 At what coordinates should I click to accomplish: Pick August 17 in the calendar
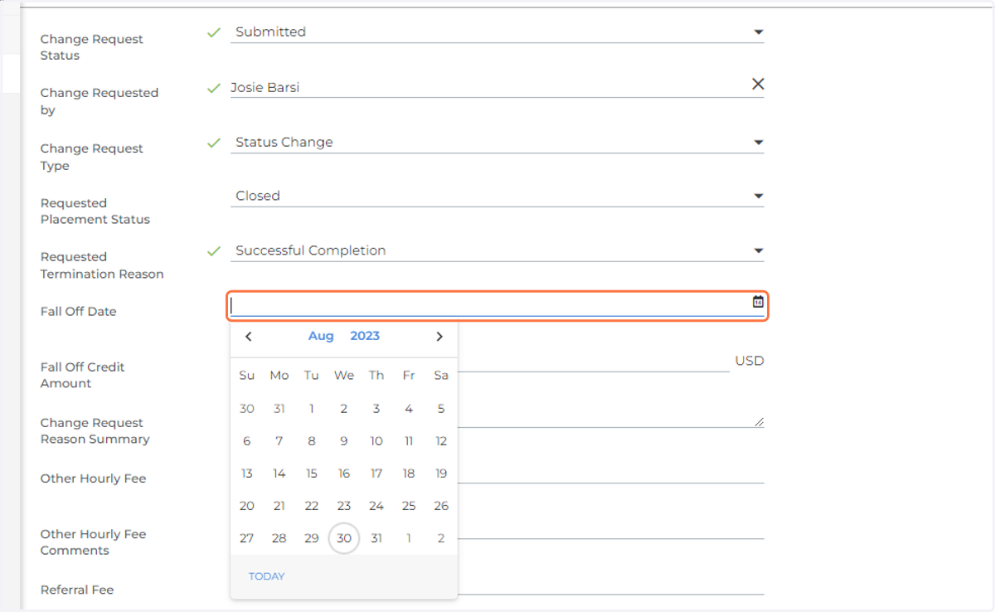pyautogui.click(x=376, y=474)
